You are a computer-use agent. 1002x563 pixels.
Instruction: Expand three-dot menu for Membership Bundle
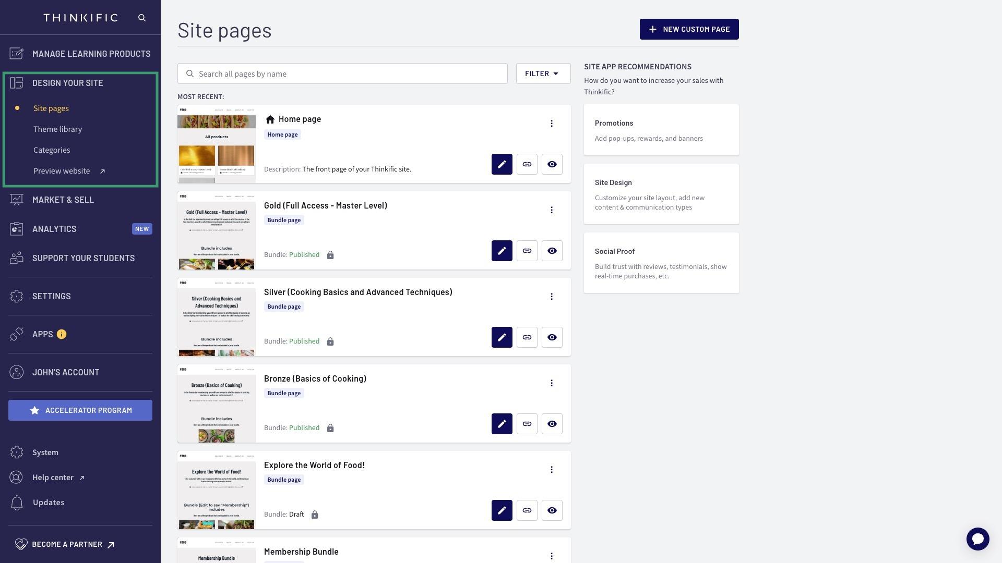552,555
